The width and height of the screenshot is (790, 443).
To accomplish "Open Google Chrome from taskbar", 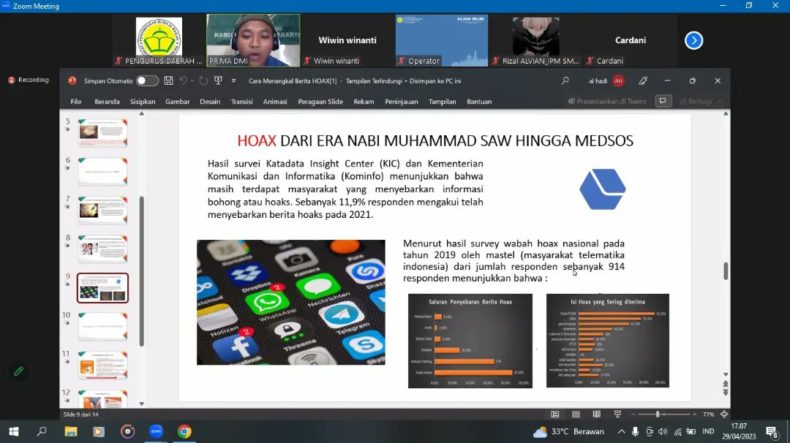I will 184,431.
